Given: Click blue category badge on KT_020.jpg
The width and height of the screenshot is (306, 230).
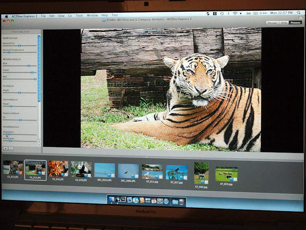Looking at the screenshot, I should (203, 182).
